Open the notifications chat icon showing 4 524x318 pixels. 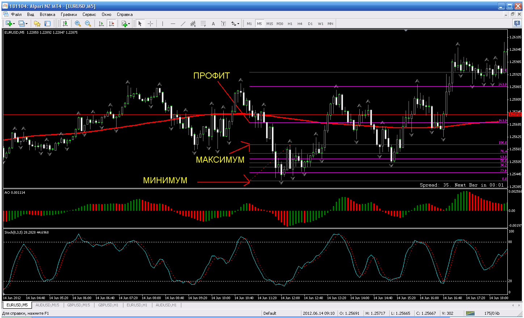pos(517,23)
